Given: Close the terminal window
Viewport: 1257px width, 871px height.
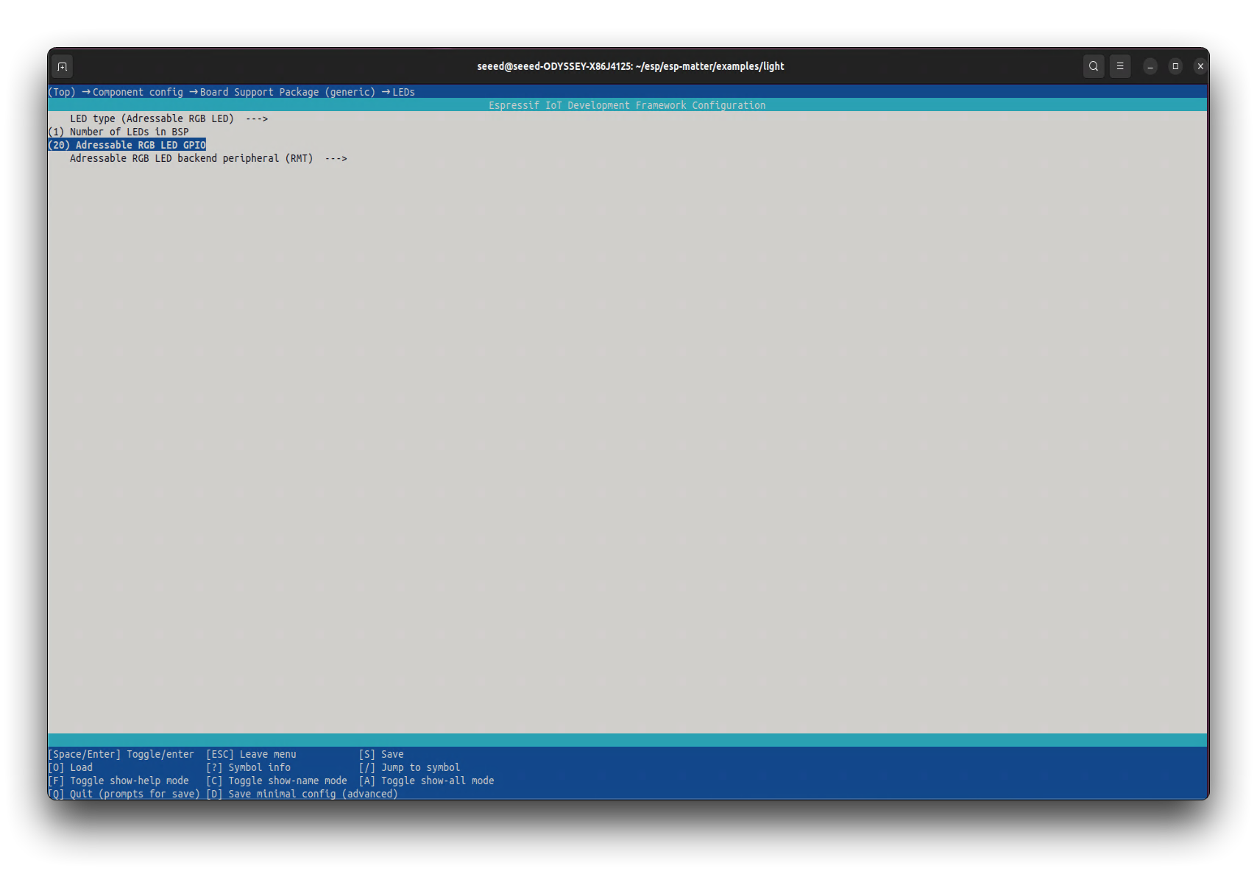Looking at the screenshot, I should [1200, 66].
